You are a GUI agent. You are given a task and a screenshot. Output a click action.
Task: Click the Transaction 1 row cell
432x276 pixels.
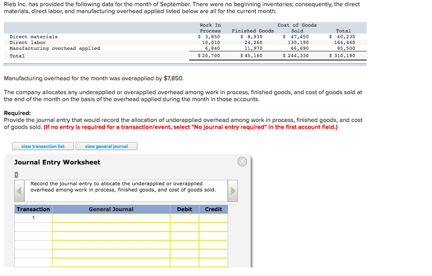(33, 218)
